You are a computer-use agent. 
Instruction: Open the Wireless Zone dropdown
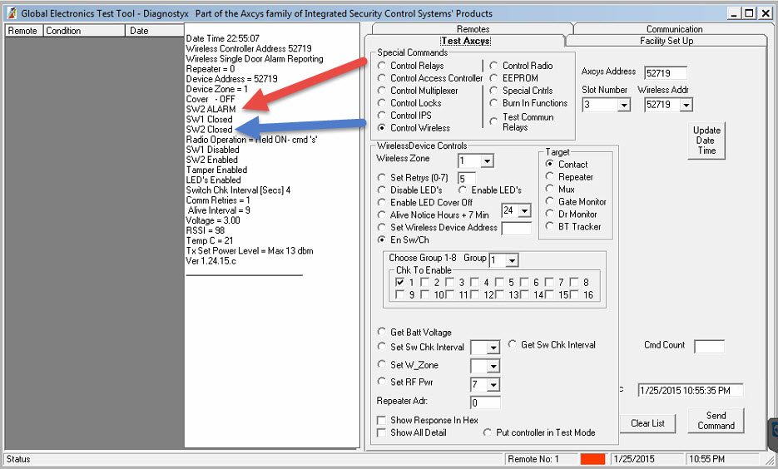pyautogui.click(x=488, y=161)
